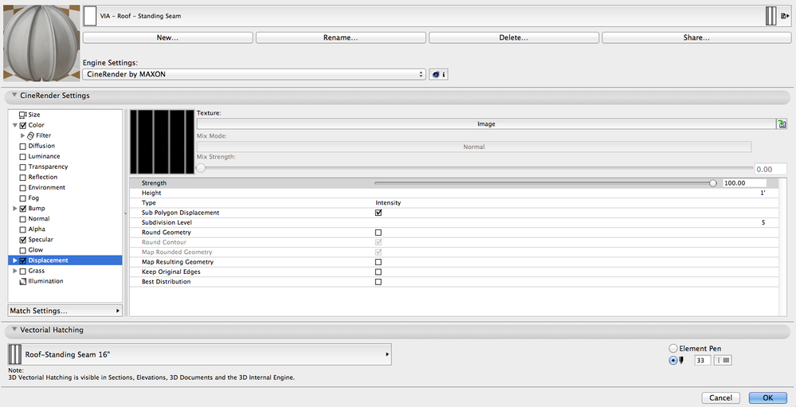Open the Engine Settings dropdown
Image resolution: width=796 pixels, height=407 pixels.
point(254,74)
